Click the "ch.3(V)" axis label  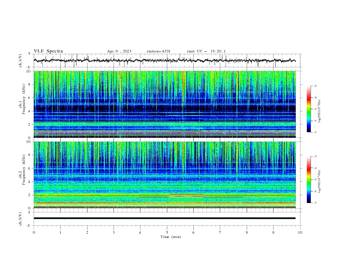(20, 219)
